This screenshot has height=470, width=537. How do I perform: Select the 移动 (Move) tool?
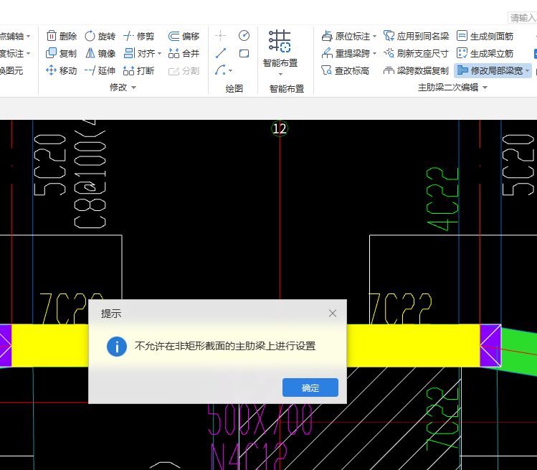(61, 70)
